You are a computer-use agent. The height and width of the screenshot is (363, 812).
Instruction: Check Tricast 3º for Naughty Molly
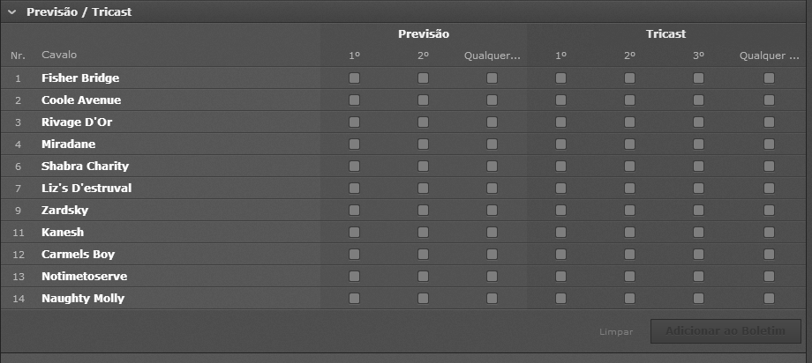pyautogui.click(x=698, y=299)
